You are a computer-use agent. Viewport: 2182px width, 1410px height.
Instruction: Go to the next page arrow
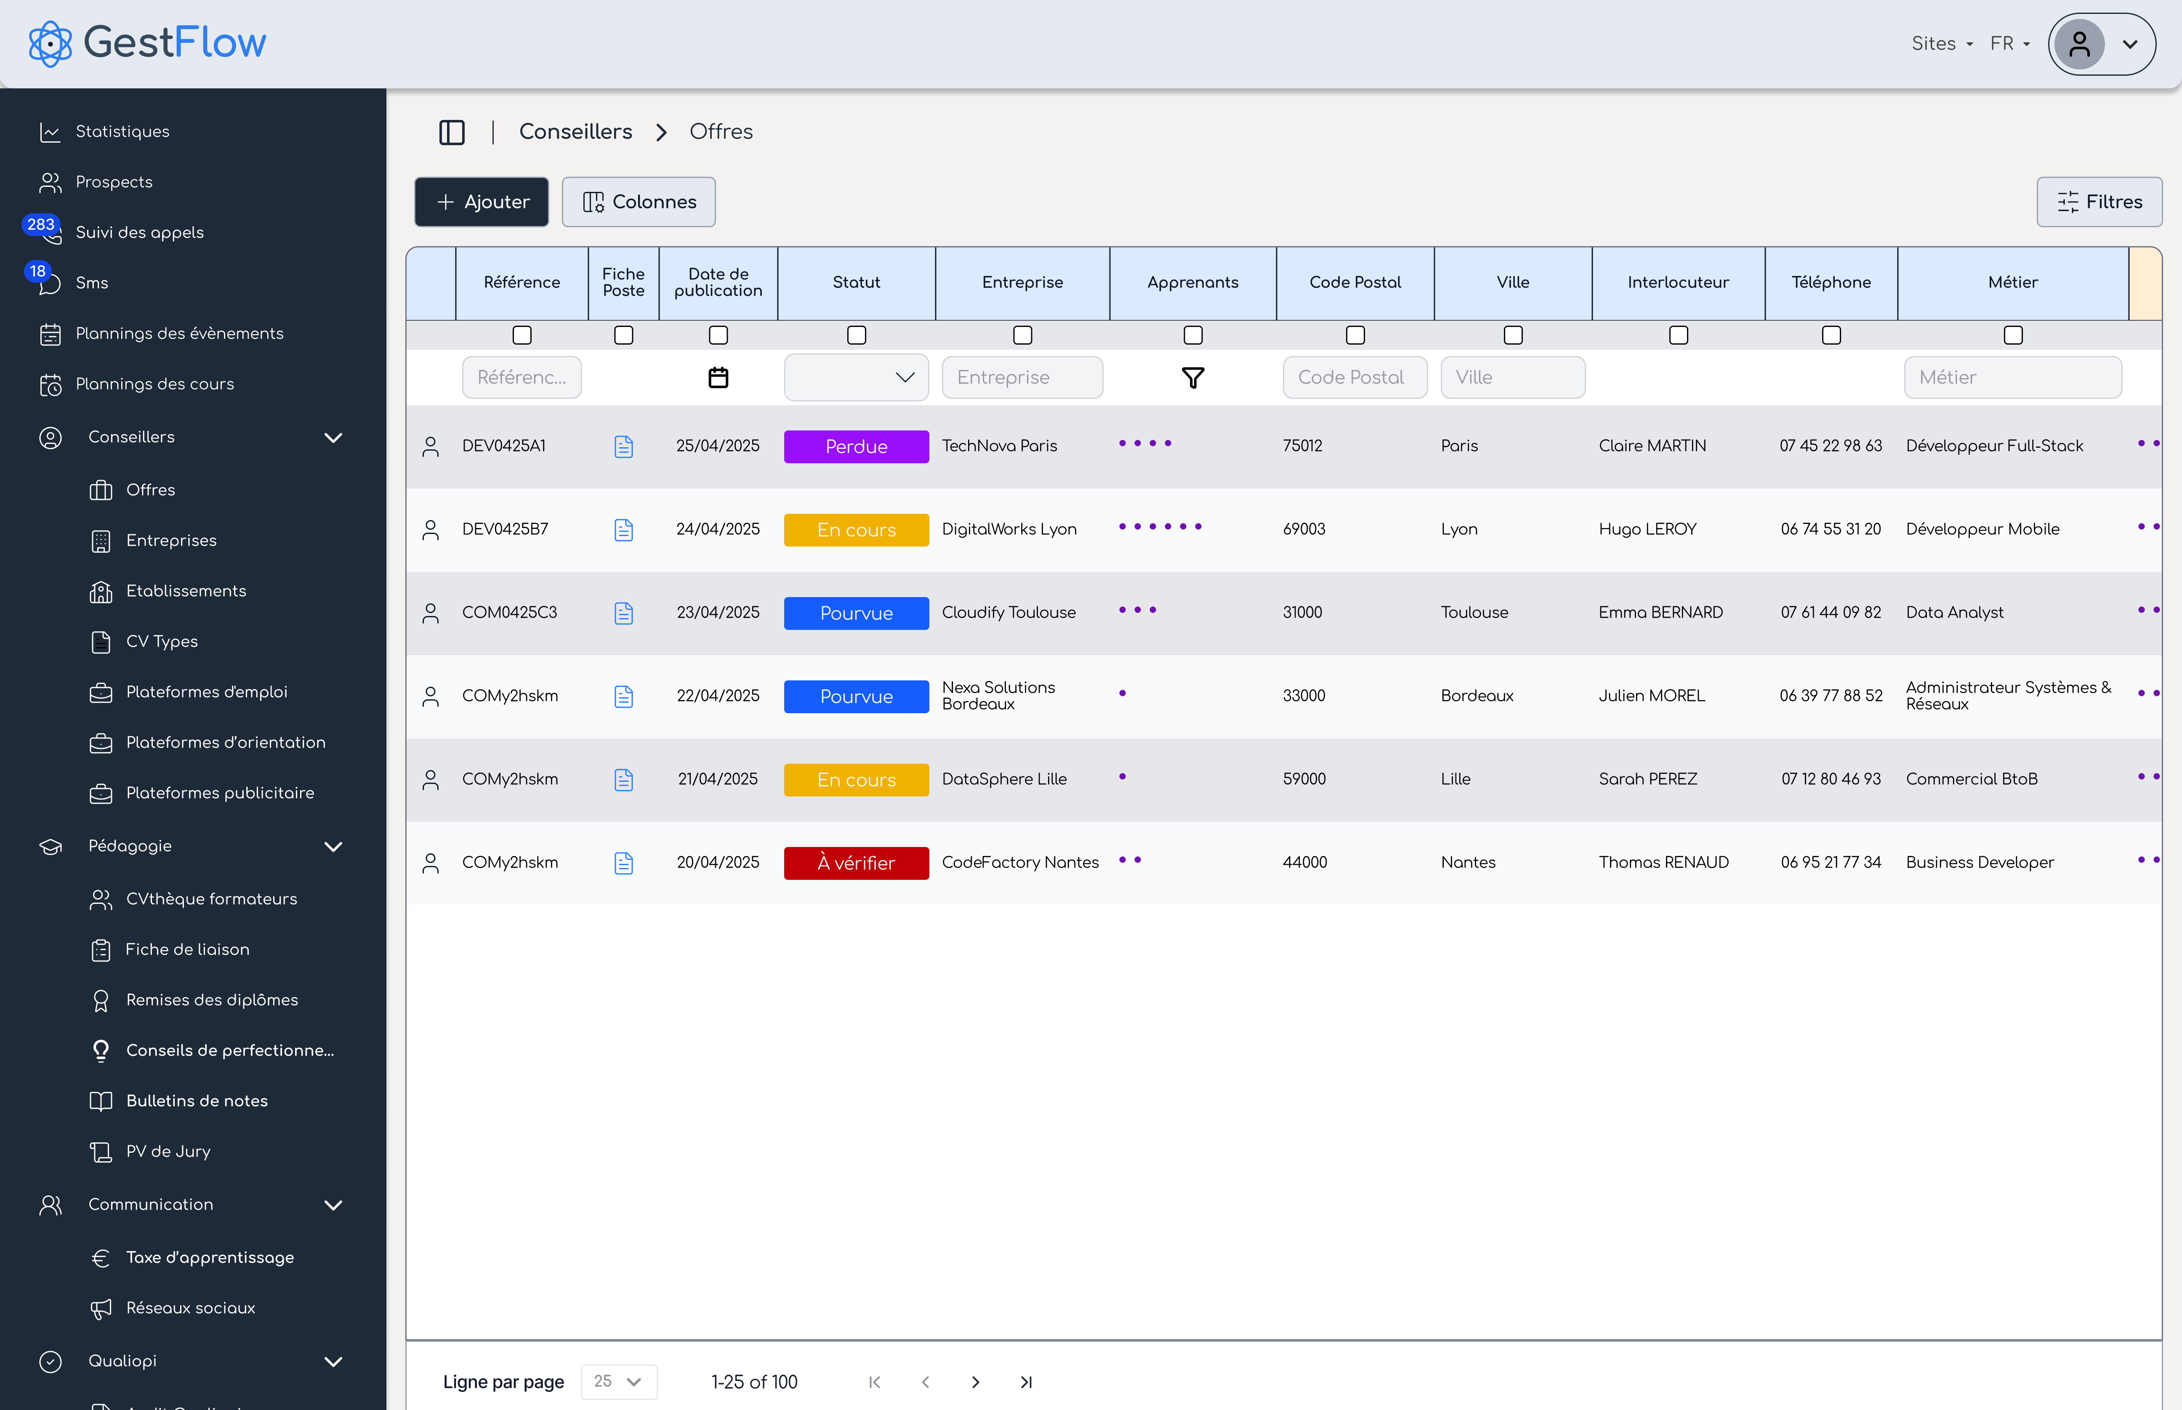pos(975,1382)
